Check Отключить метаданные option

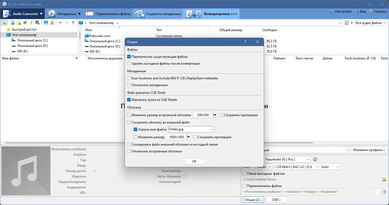point(129,85)
